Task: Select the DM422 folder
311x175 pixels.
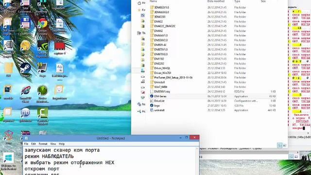Action: tap(213, 21)
